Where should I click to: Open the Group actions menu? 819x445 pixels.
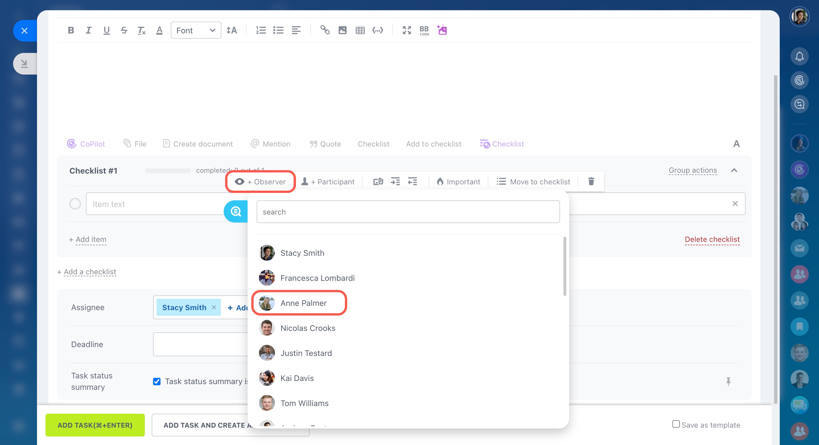tap(692, 170)
